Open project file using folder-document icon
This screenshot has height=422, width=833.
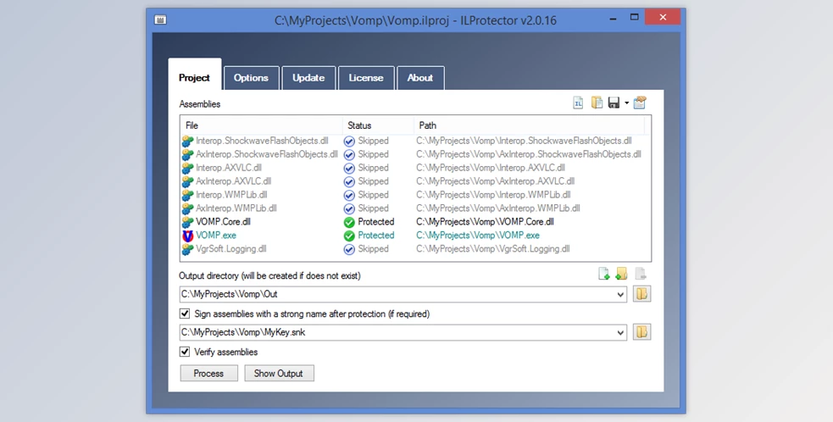(597, 103)
